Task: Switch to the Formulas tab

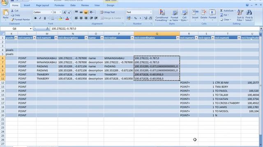Action: (x=59, y=5)
